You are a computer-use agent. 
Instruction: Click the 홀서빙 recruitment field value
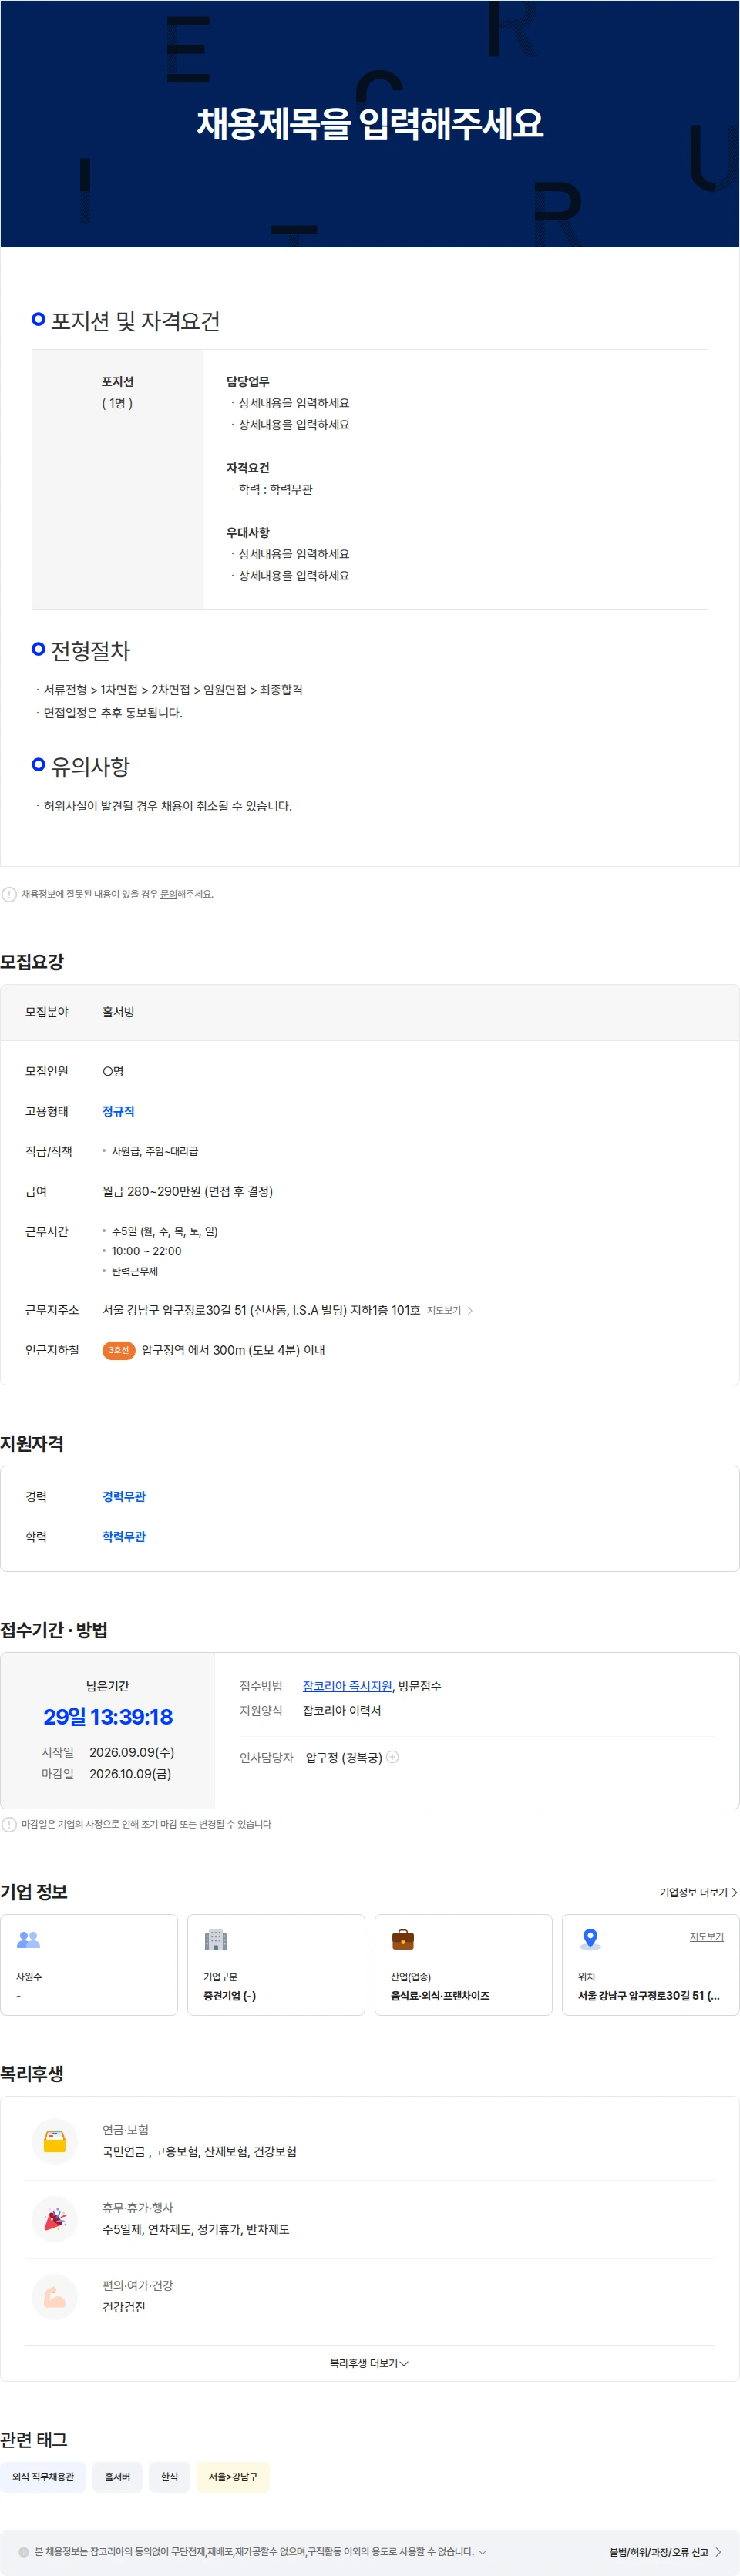coord(118,1012)
